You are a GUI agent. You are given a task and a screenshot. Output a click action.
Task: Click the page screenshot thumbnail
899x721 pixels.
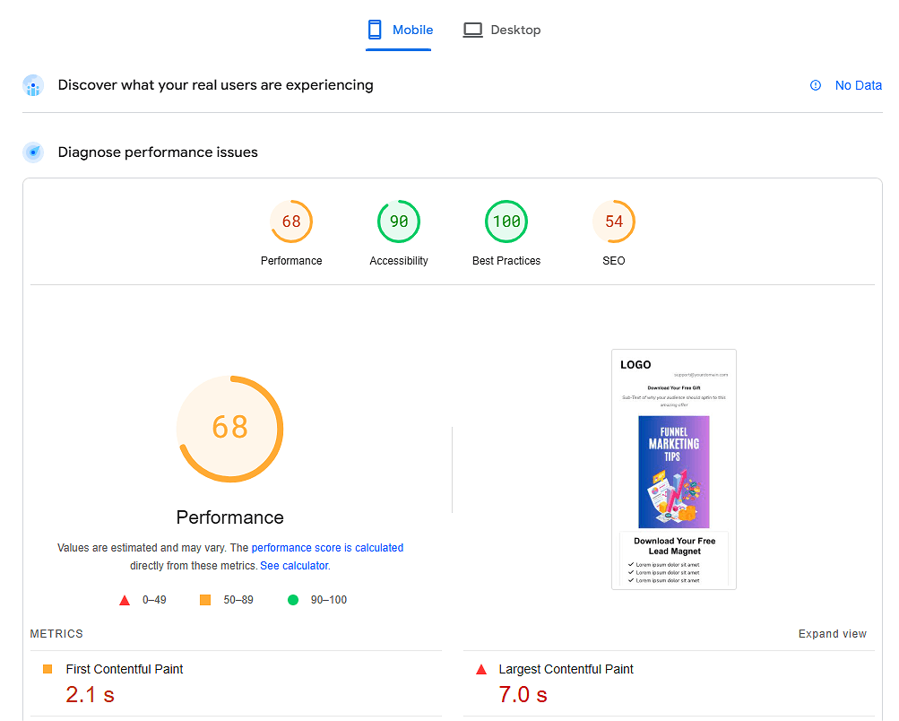(674, 469)
